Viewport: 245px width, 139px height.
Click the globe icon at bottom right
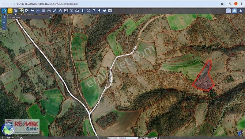240,133
